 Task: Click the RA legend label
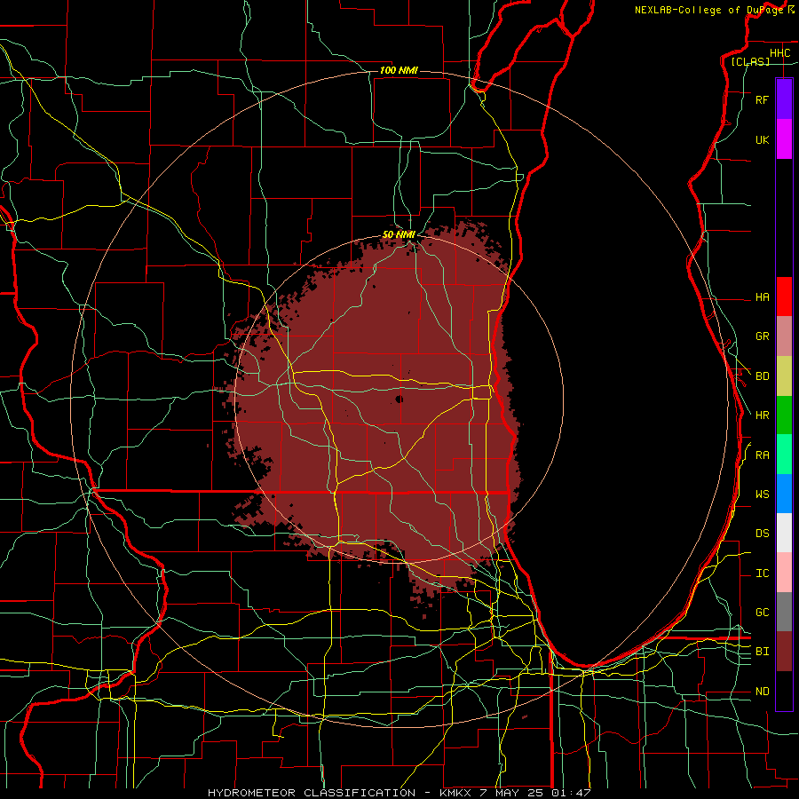coord(763,455)
